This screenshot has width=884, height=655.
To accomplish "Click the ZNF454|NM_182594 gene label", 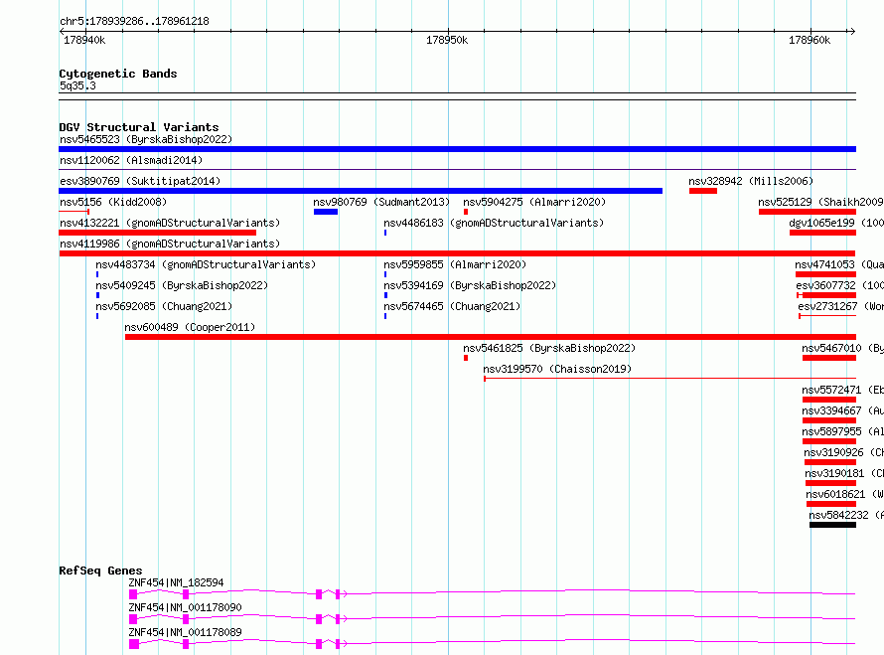I will pyautogui.click(x=177, y=582).
